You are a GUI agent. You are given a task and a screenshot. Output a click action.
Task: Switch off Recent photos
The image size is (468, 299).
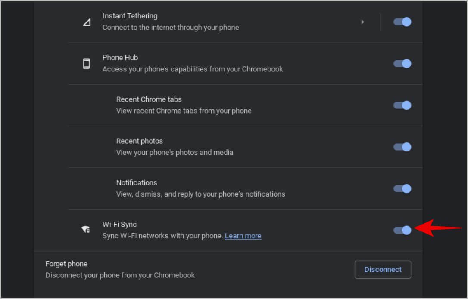tap(402, 147)
